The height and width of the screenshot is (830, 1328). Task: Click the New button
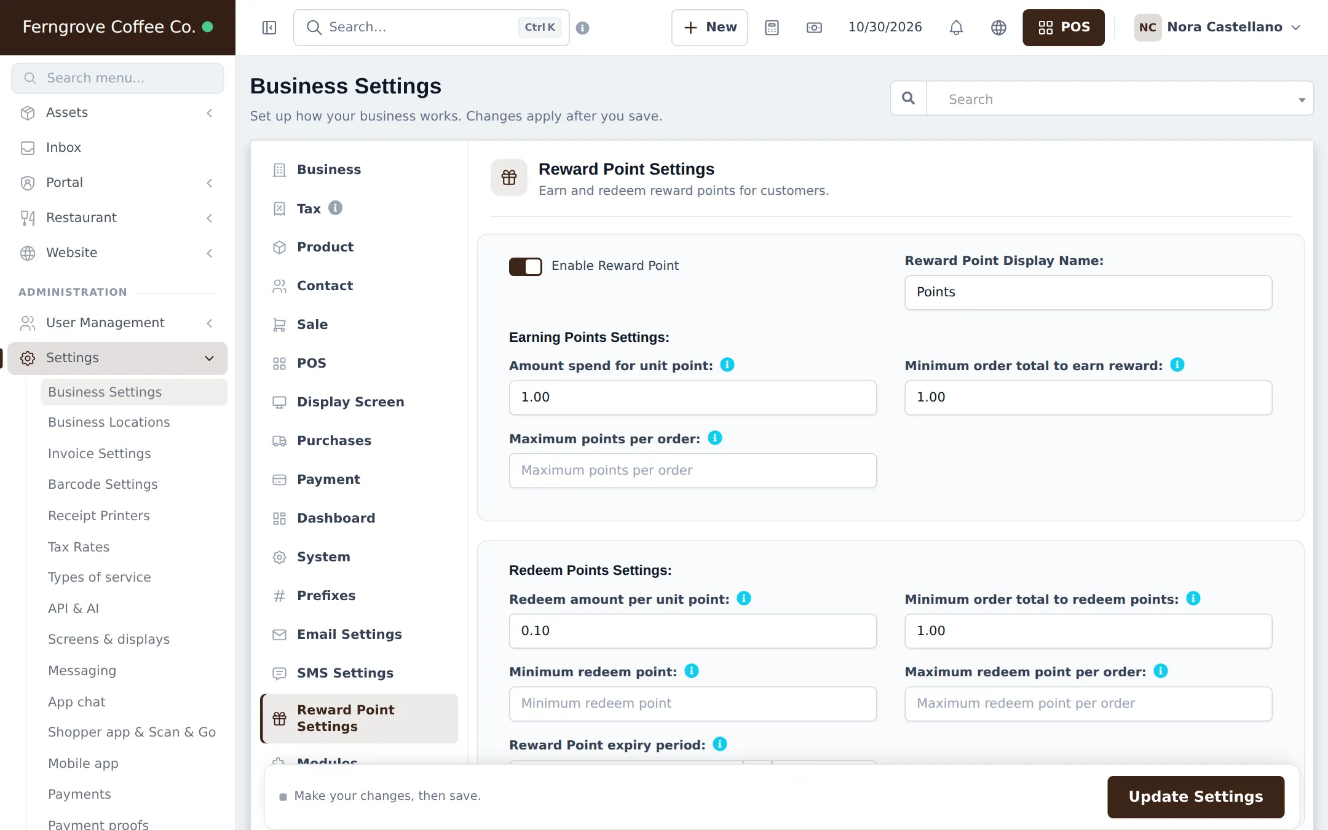[709, 28]
